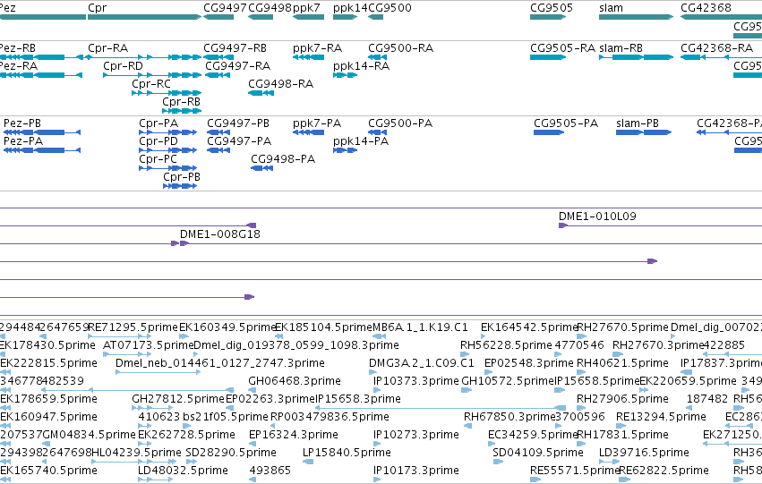Select the DME1-008G18 BAC label
This screenshot has width=762, height=484.
click(220, 234)
